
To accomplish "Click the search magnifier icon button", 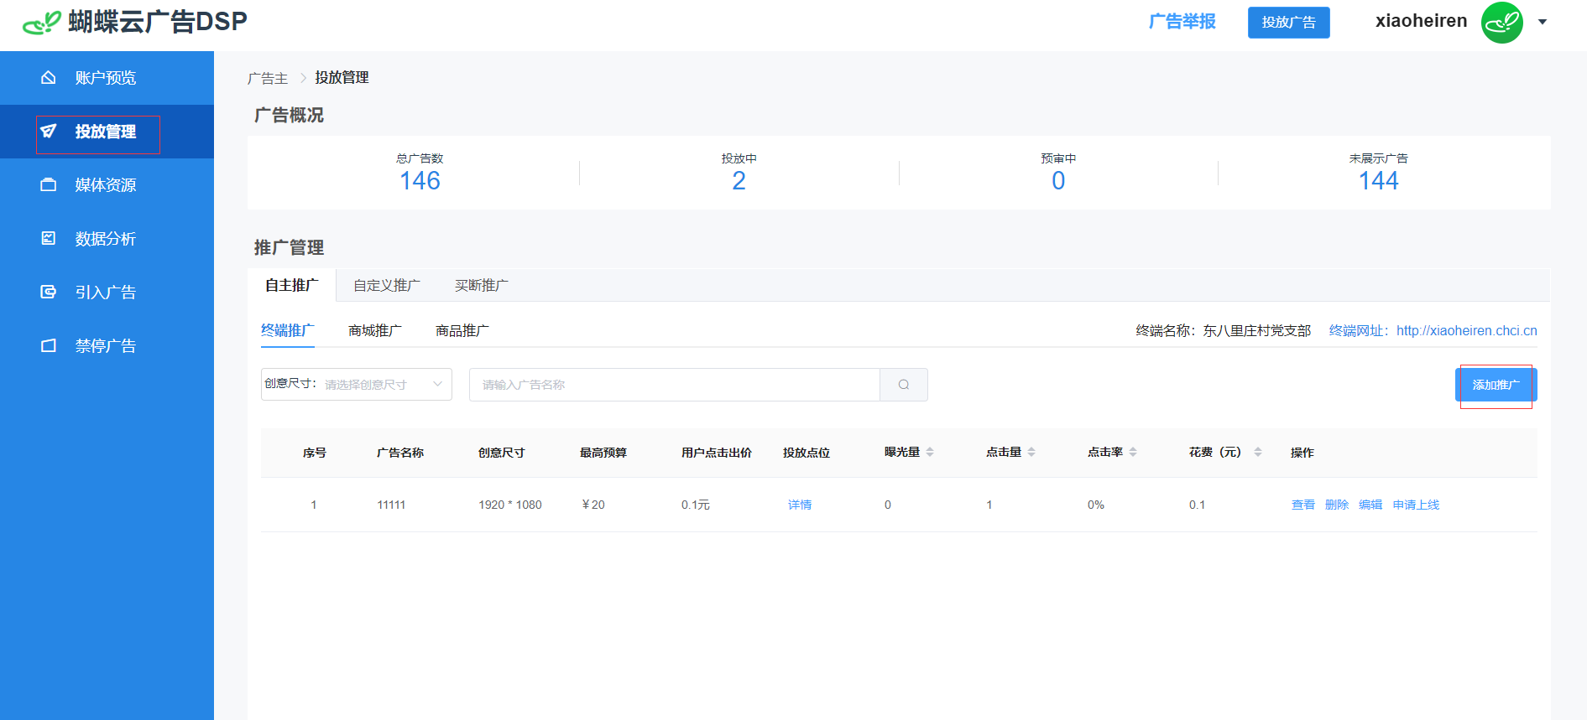I will tap(904, 385).
